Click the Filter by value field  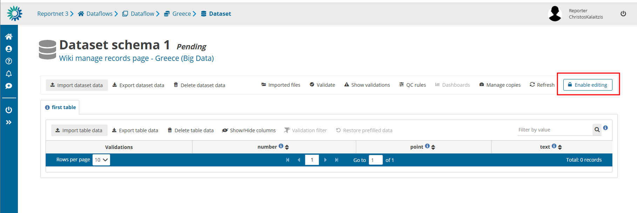[554, 130]
